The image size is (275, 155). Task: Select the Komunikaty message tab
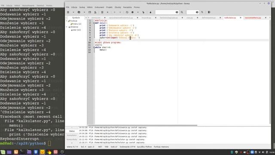pos(72,139)
